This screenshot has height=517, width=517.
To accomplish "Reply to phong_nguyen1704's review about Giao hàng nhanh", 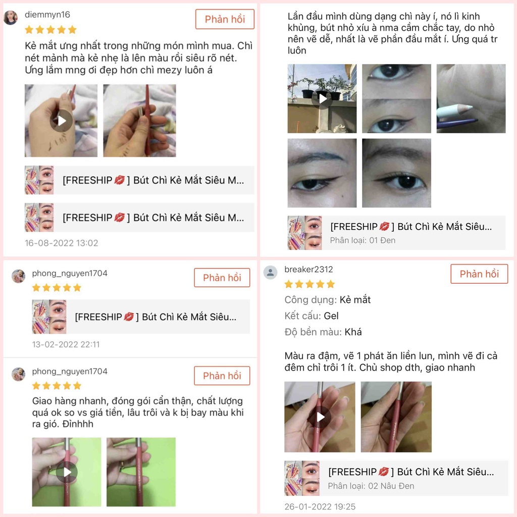I will pos(222,376).
